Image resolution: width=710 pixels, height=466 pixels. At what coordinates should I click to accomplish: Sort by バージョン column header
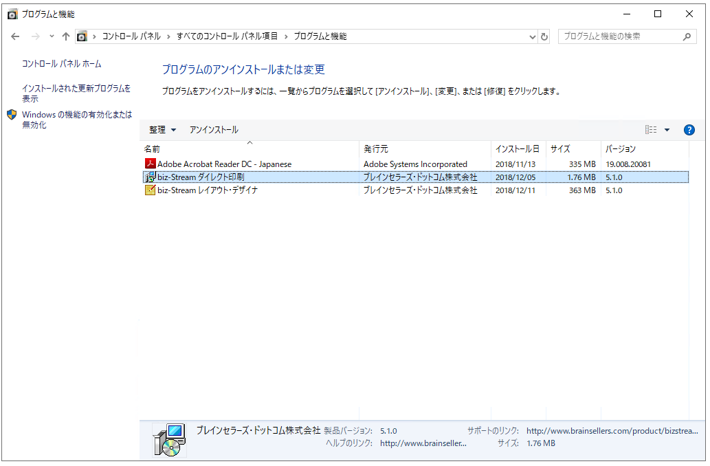[645, 149]
